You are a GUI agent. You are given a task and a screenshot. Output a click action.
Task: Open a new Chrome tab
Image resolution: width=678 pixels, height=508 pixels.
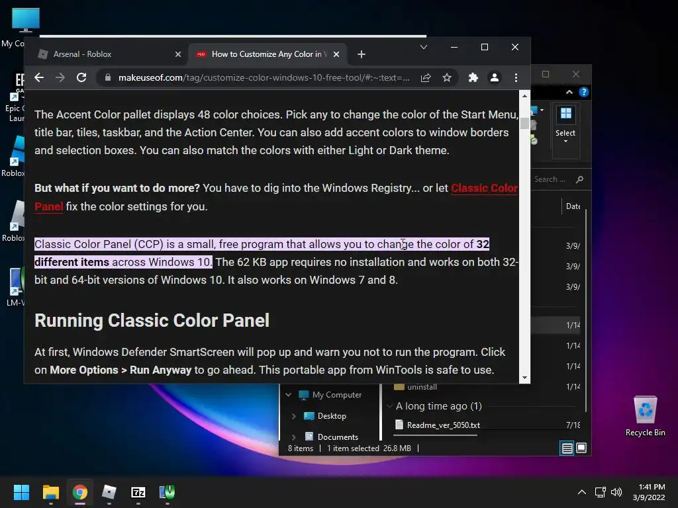[x=362, y=54]
